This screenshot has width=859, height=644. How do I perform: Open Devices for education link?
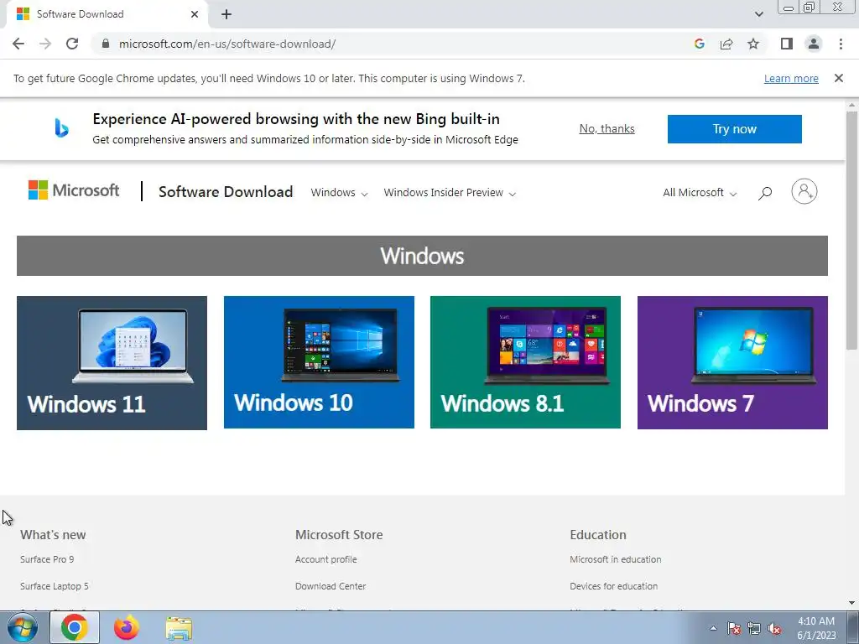[613, 586]
